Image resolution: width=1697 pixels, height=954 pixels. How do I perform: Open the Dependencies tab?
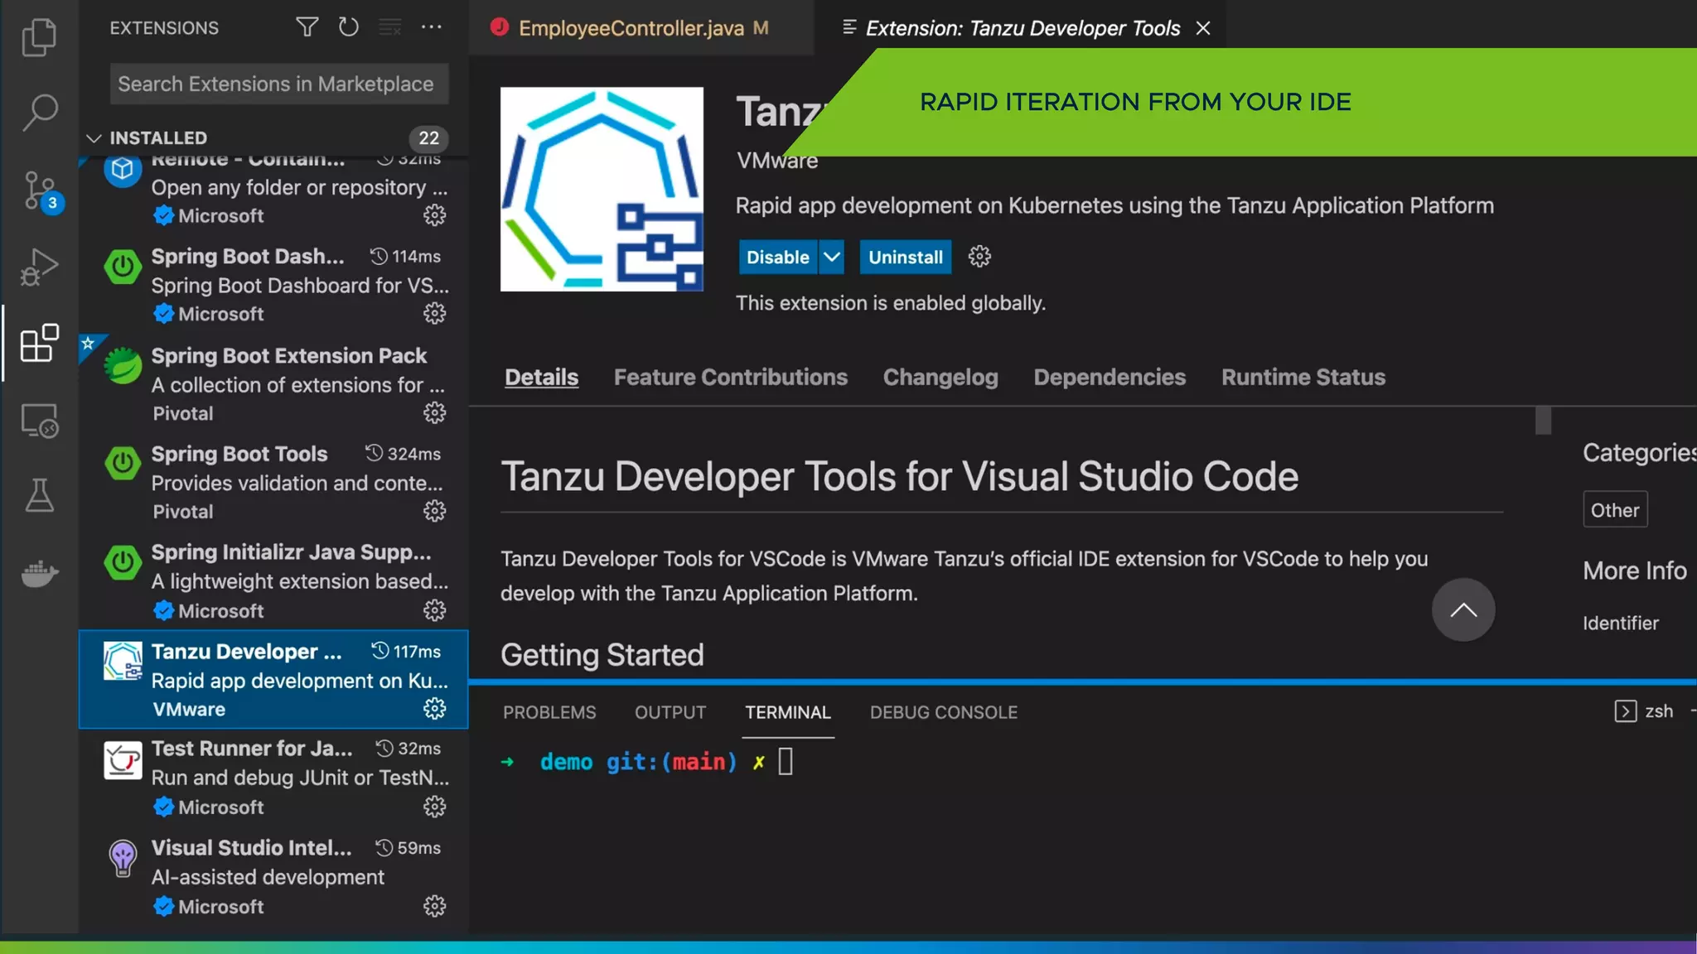(1110, 378)
